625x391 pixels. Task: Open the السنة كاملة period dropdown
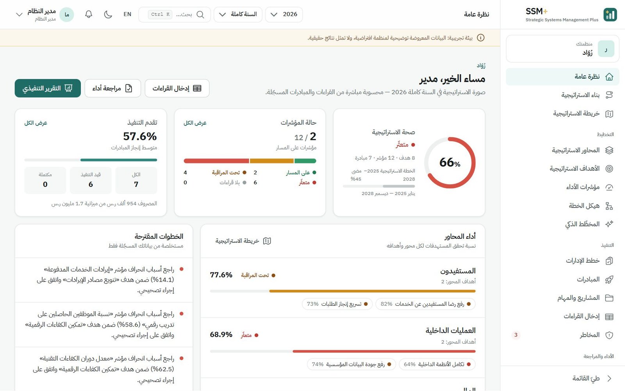[x=238, y=14]
